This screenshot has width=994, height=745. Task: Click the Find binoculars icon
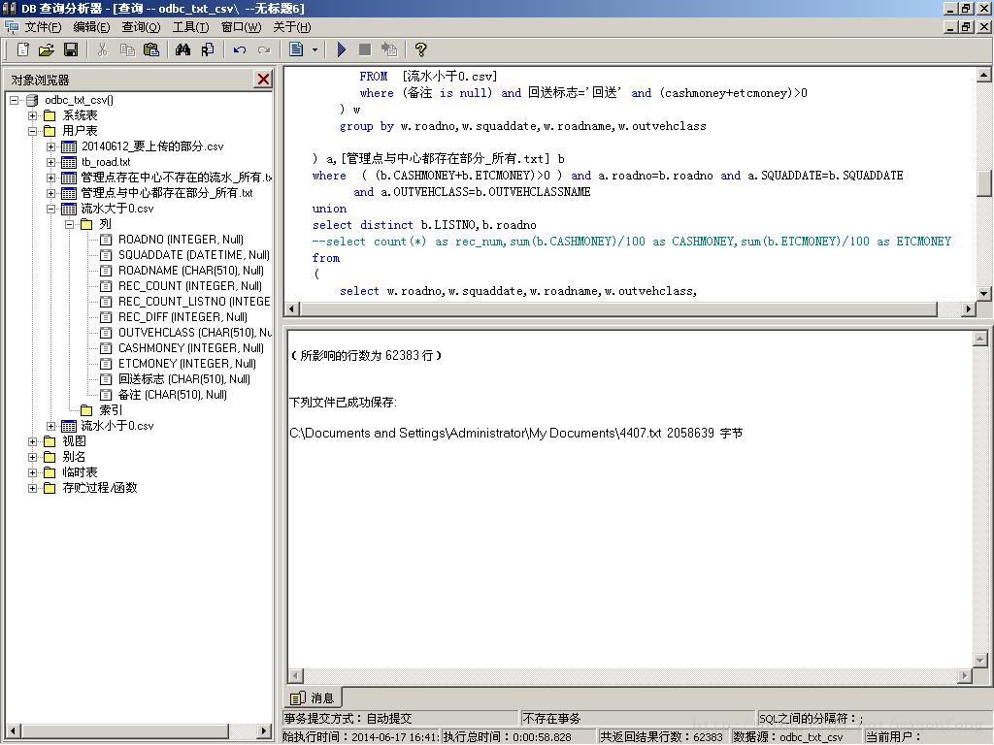pos(182,49)
